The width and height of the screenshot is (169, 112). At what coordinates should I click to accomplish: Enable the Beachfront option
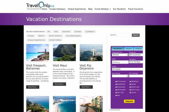[x=116, y=84]
